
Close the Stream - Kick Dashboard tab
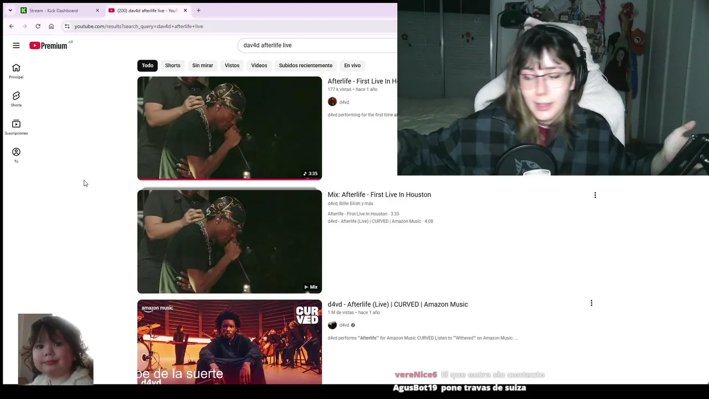pyautogui.click(x=97, y=11)
